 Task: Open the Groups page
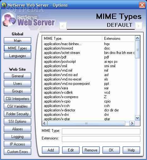pyautogui.click(x=18, y=91)
